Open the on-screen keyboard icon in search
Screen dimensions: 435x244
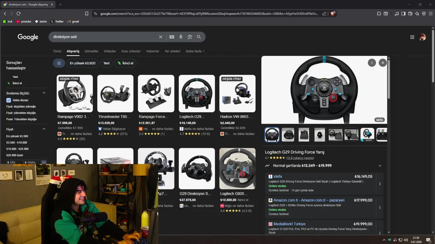[x=172, y=37]
